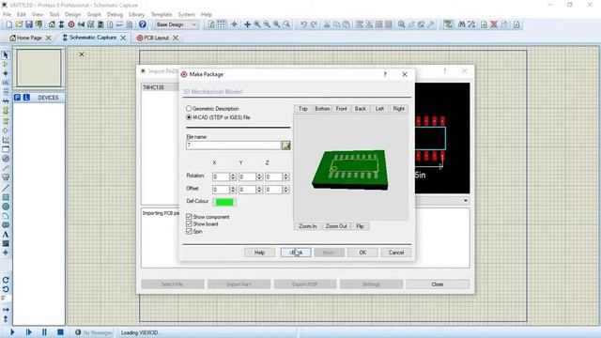Toggle the grid display icon in toolbar
The image size is (601, 338).
222,24
